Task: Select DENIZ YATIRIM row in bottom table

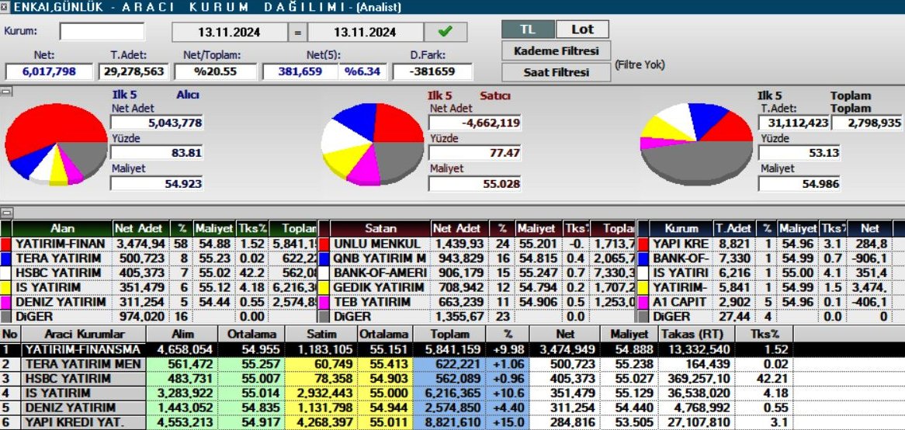Action: 452,407
